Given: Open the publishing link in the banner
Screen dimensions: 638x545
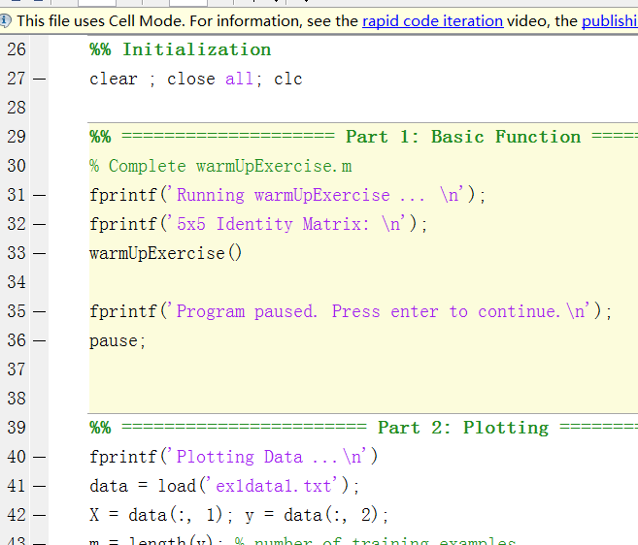Looking at the screenshot, I should click(609, 20).
